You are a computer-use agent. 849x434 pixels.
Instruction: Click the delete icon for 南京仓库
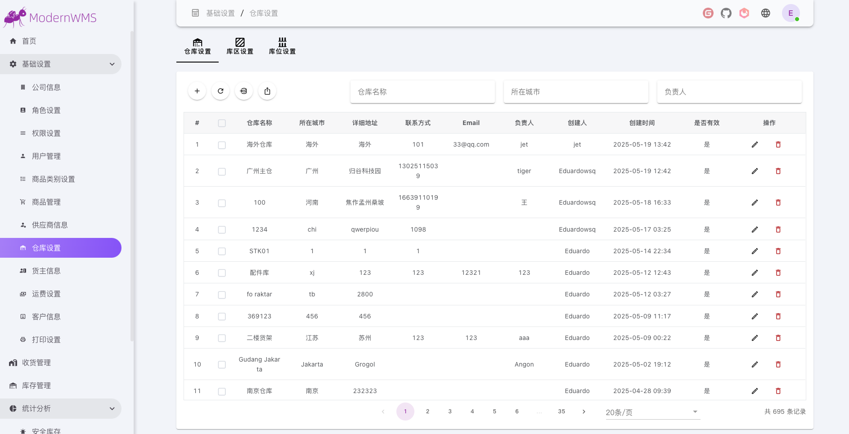(x=778, y=391)
